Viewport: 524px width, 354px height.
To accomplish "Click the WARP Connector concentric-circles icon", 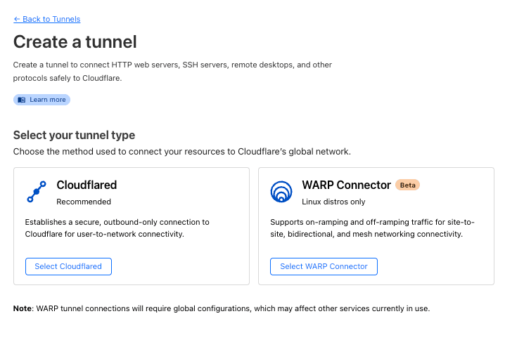I will click(281, 192).
